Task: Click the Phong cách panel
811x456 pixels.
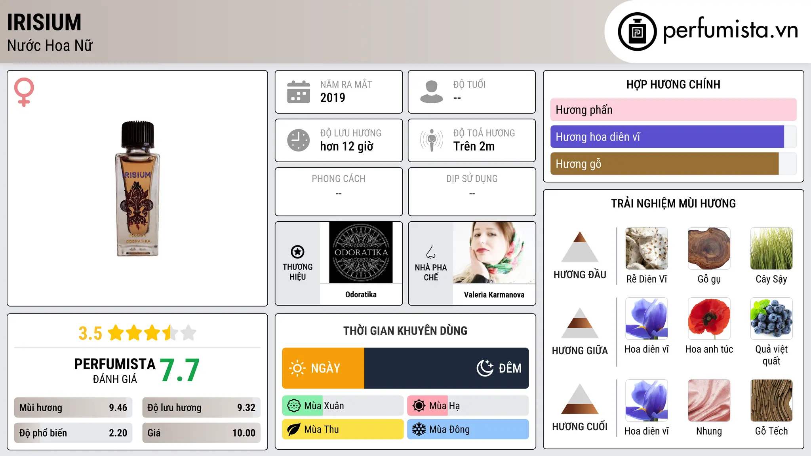Action: [x=339, y=192]
